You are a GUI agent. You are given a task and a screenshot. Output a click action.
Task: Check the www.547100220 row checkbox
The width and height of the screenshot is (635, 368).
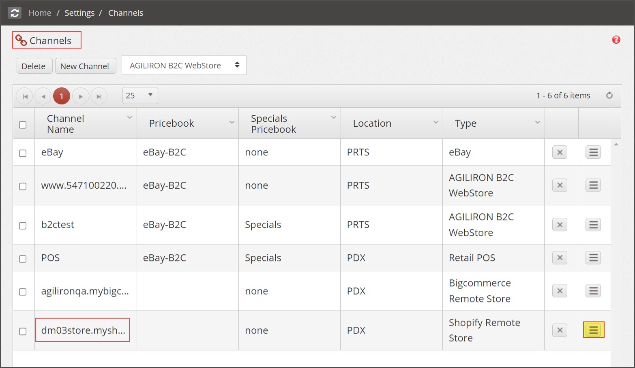click(23, 186)
